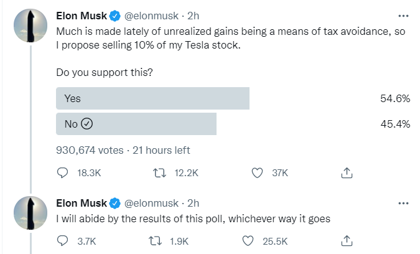The width and height of the screenshot is (420, 254).
Task: Retweet the tweet with 1.9K retweets
Action: 156,241
